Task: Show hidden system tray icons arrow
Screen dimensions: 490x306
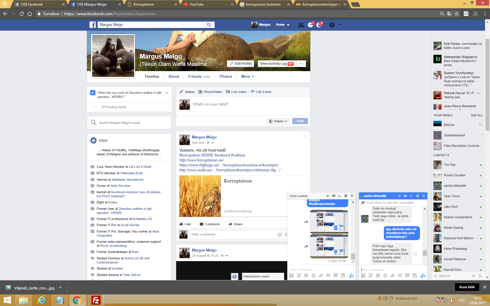Action: point(431,300)
